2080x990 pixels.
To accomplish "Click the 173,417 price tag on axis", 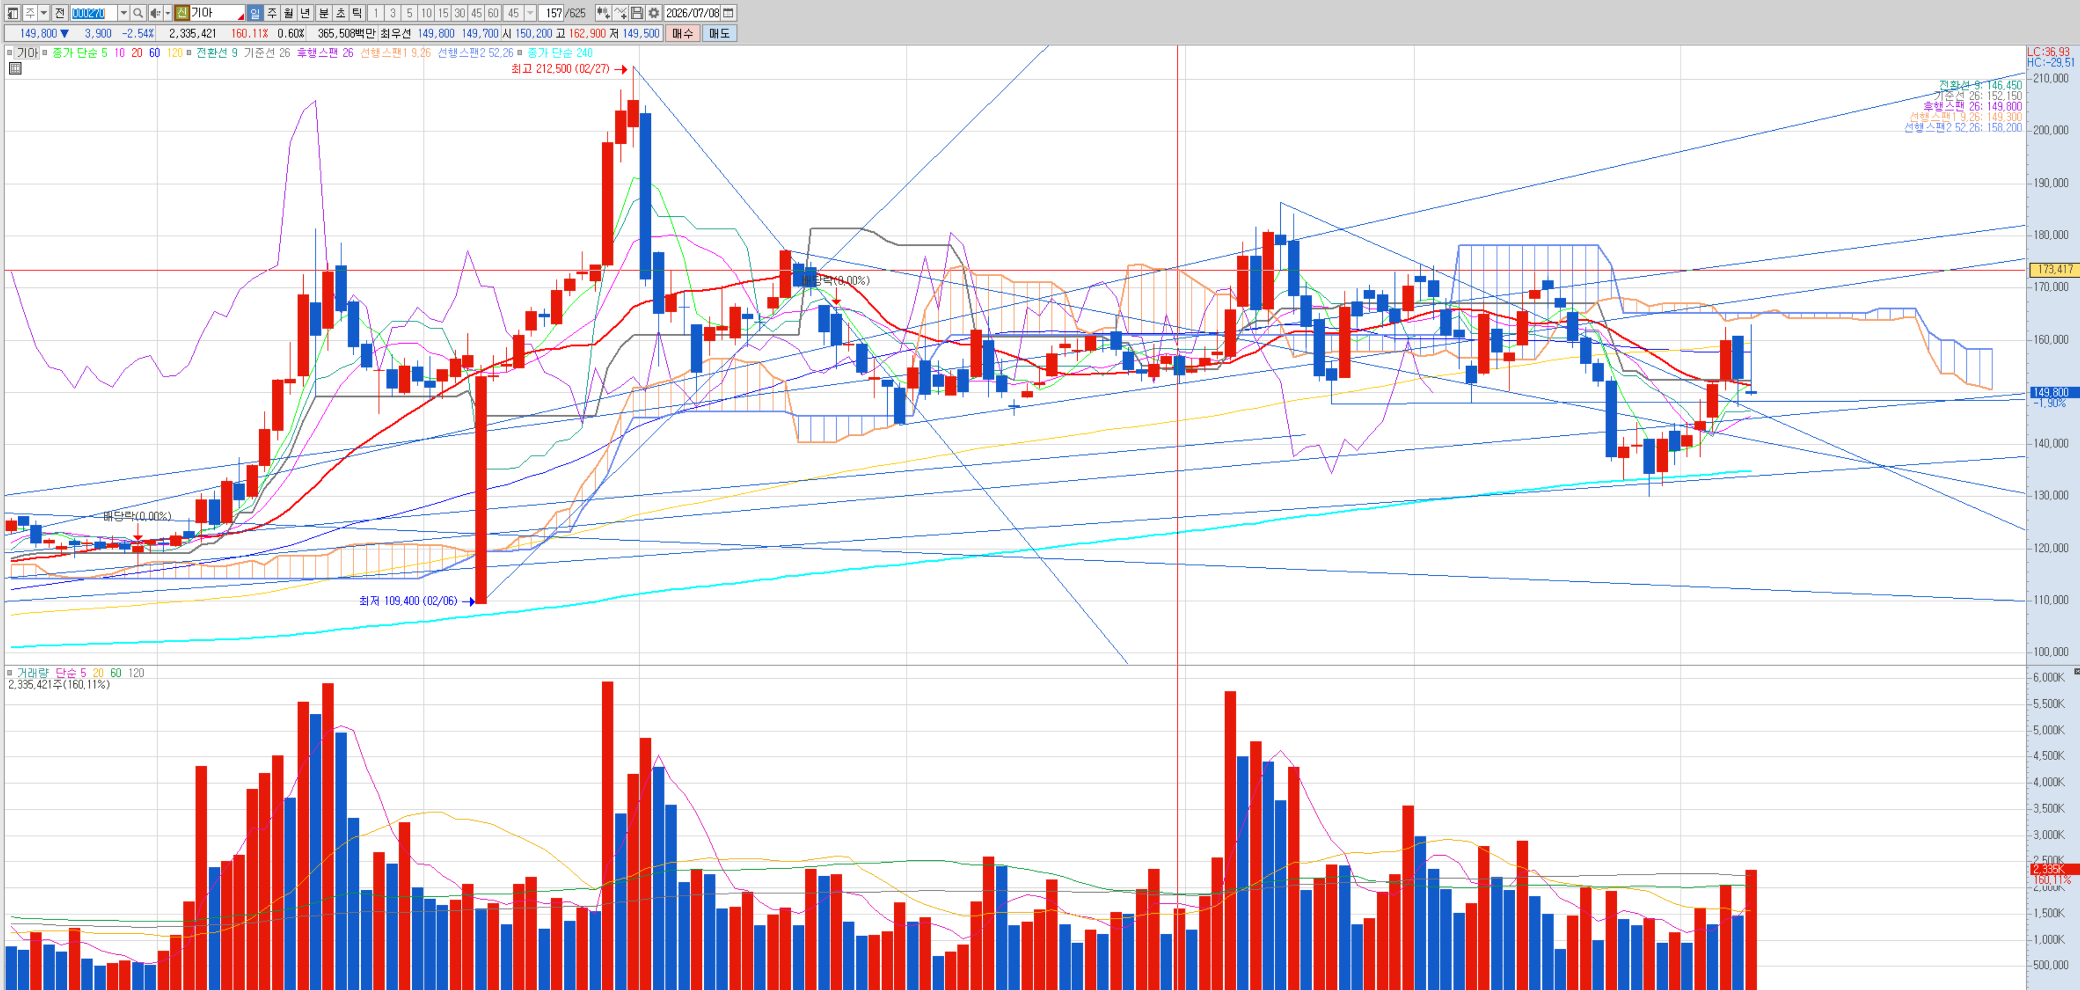I will [x=2054, y=270].
